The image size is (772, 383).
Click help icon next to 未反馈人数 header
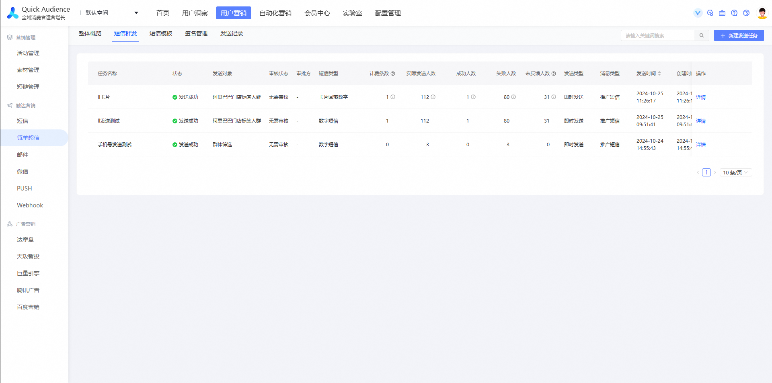pos(554,74)
